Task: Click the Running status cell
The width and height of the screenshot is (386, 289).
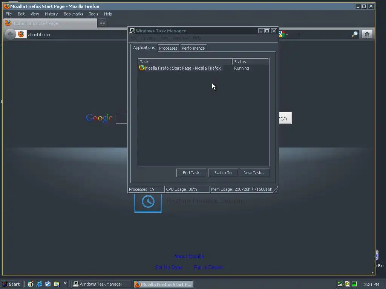Action: 242,68
